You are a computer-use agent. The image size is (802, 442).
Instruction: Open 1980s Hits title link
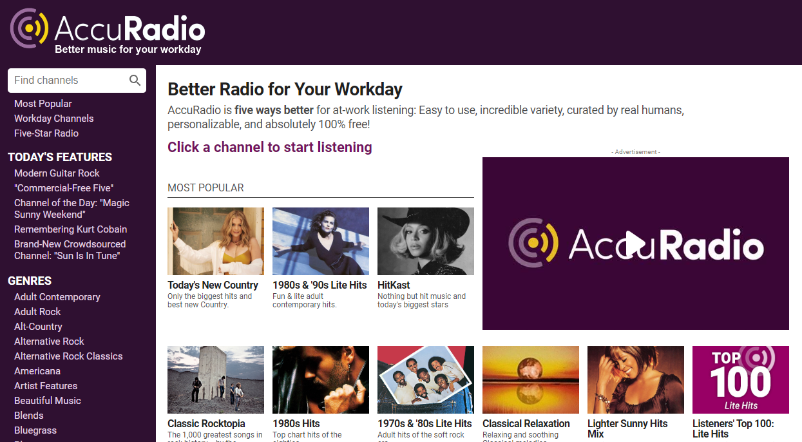point(296,423)
